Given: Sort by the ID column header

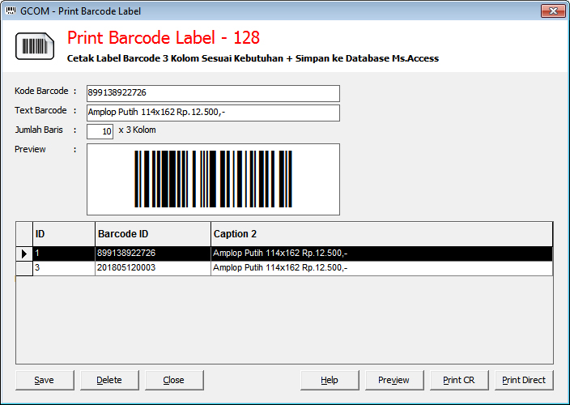Looking at the screenshot, I should click(x=63, y=234).
